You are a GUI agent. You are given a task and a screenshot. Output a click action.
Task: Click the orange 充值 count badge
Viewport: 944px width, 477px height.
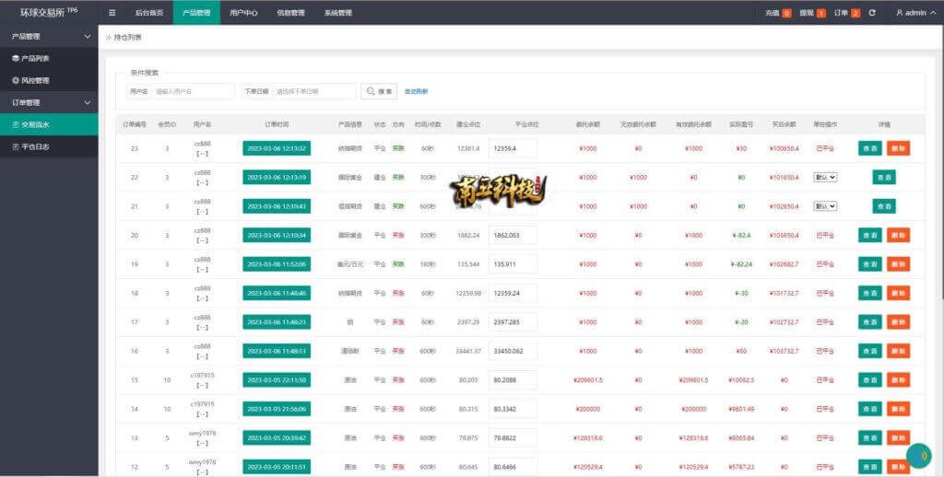point(786,13)
